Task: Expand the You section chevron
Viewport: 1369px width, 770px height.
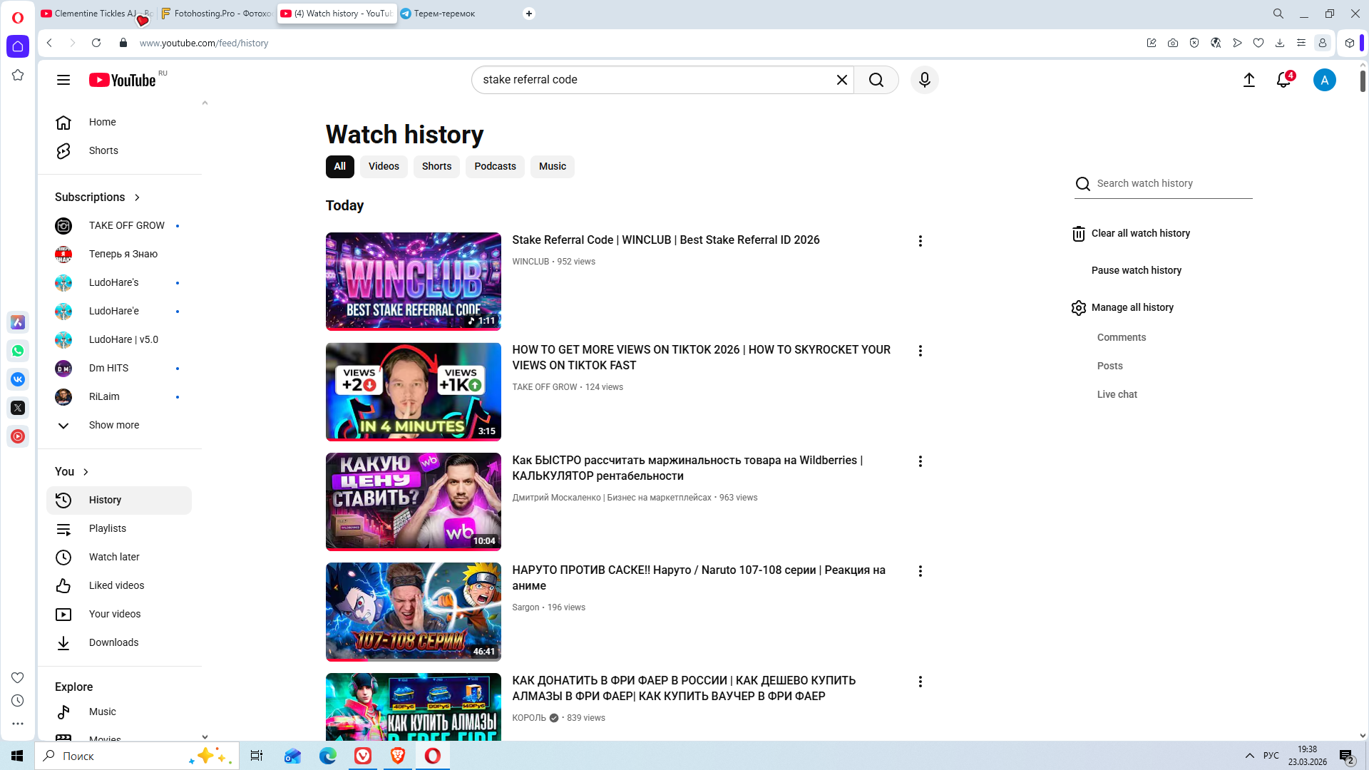Action: [x=86, y=472]
